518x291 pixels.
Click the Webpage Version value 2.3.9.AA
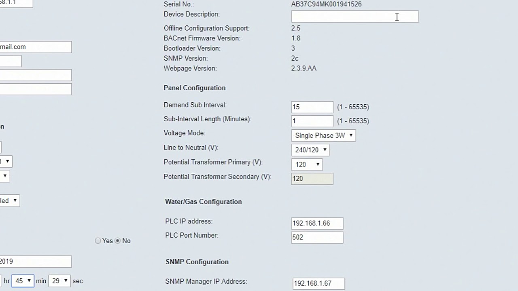click(304, 68)
